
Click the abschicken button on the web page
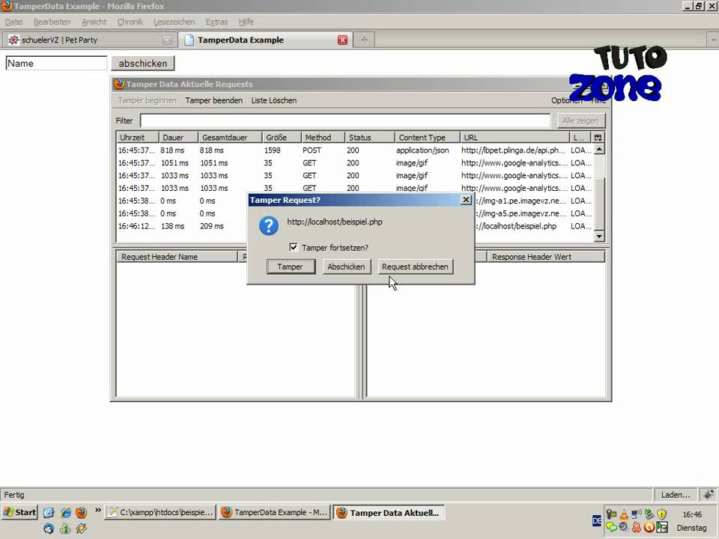pyautogui.click(x=143, y=63)
